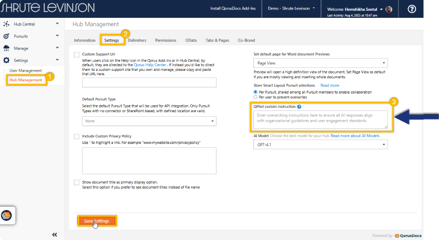439x240 pixels.
Task: Tick the Include Custom Privacy Policy checkbox
Action: point(77,137)
